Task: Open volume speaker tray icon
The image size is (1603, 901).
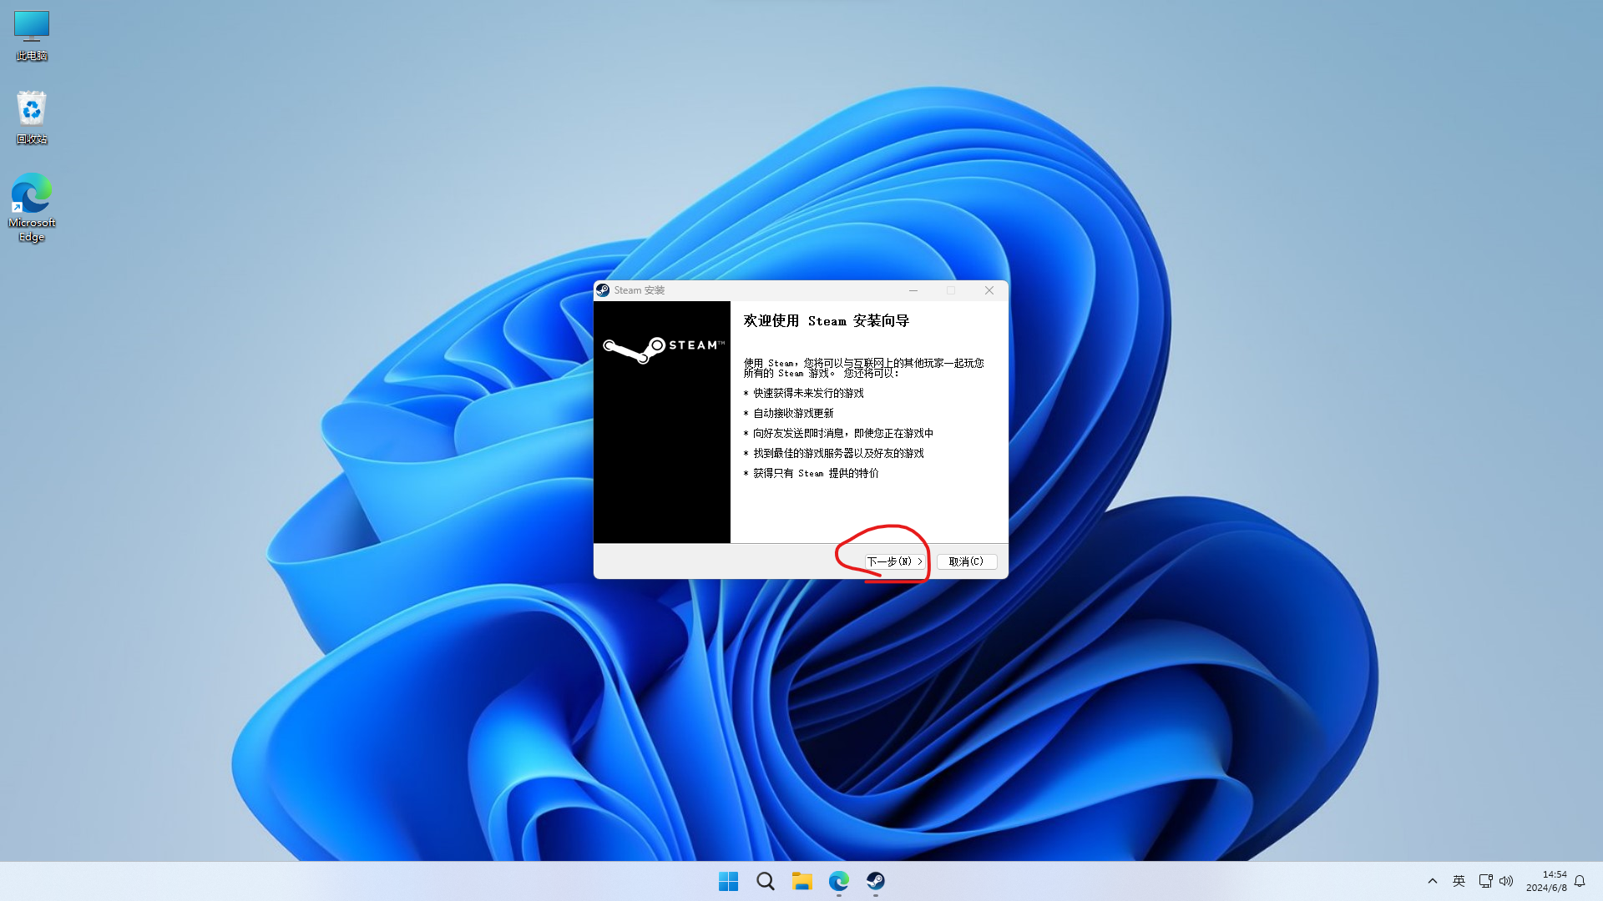Action: pyautogui.click(x=1506, y=881)
